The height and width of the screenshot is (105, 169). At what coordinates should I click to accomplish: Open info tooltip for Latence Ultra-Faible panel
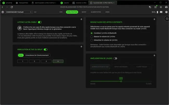pos(81,19)
